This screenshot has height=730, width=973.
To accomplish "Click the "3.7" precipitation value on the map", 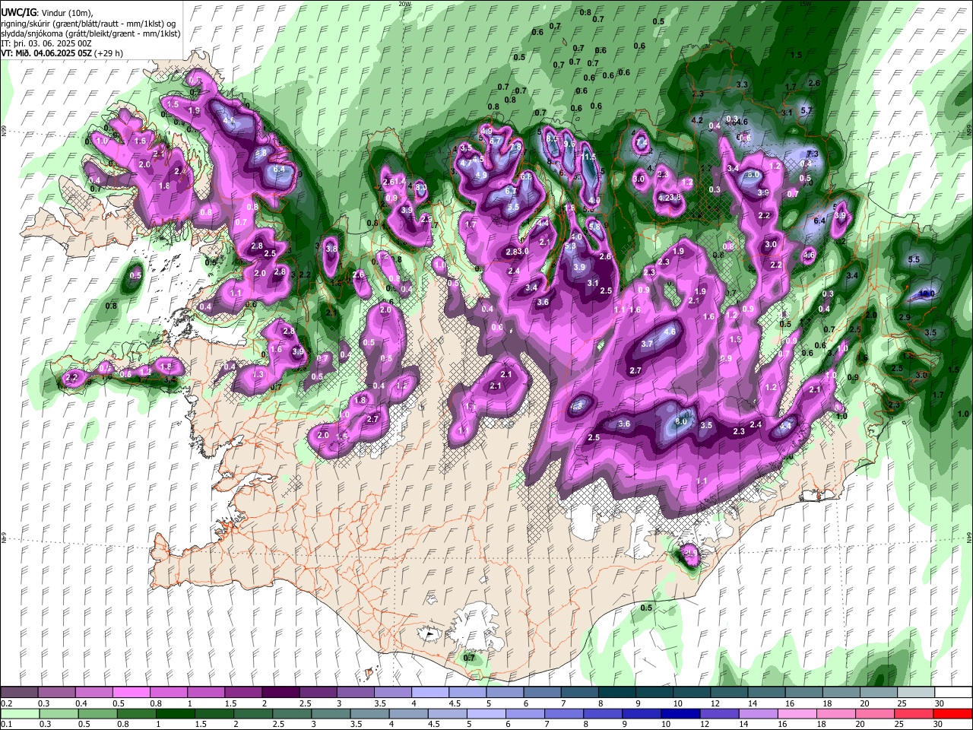I will click(x=647, y=344).
